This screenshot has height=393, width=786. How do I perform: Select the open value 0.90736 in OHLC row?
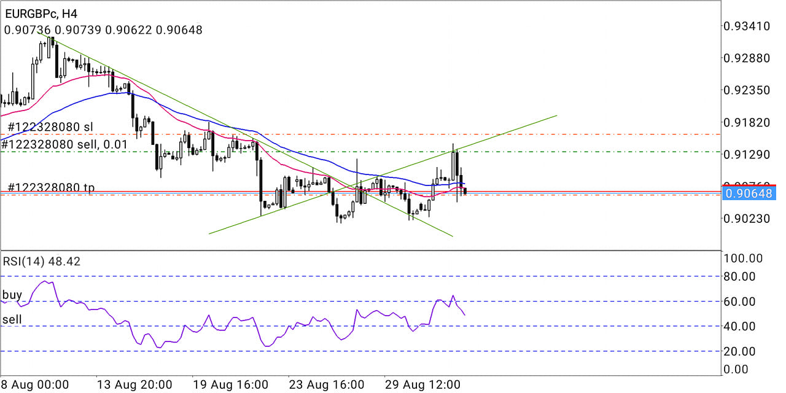pyautogui.click(x=28, y=29)
